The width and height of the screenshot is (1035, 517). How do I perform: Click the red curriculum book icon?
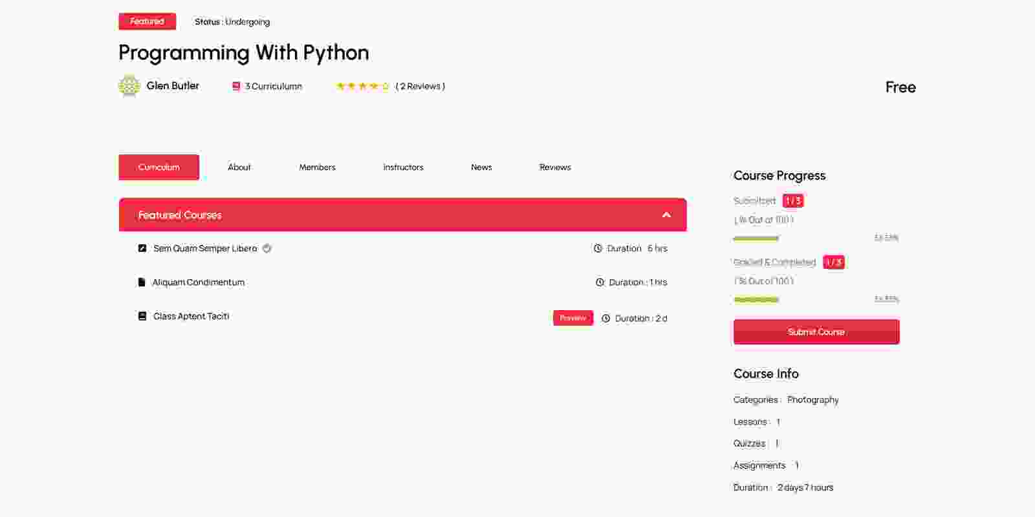[x=236, y=87]
